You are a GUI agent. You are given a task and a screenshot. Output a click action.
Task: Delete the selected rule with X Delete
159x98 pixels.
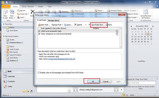click(x=78, y=25)
